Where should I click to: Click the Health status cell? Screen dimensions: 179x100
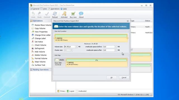click(147, 27)
